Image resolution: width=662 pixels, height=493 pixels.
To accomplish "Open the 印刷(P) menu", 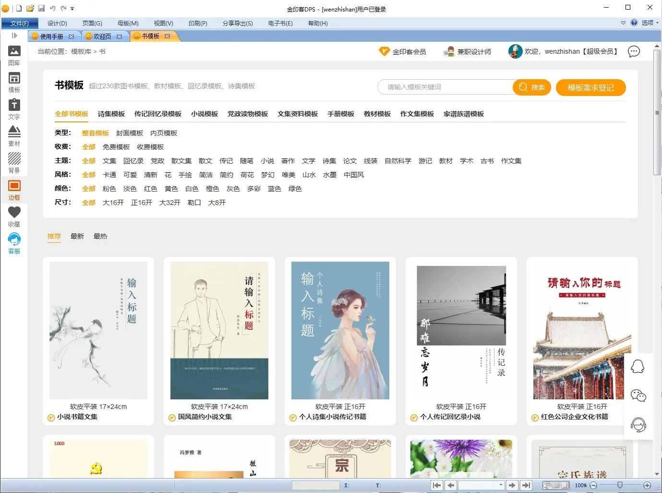I will (198, 23).
